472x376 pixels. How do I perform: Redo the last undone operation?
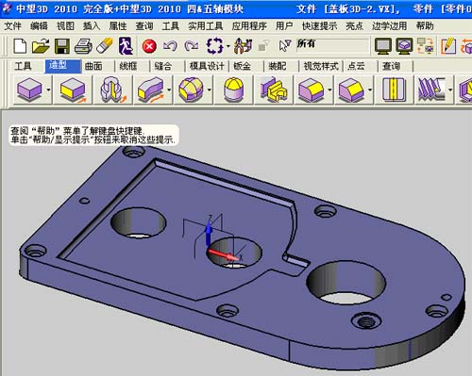(x=192, y=46)
